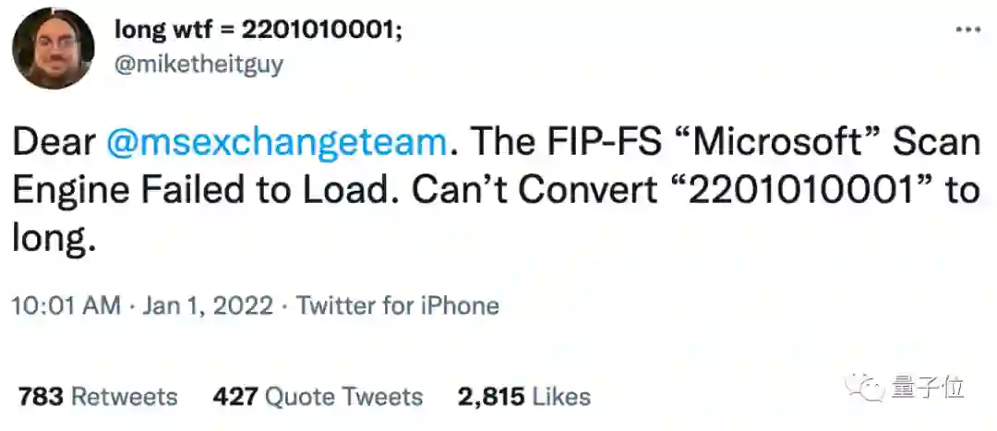This screenshot has width=997, height=431.
Task: Open the @msexchangeteam mention link
Action: (x=278, y=144)
